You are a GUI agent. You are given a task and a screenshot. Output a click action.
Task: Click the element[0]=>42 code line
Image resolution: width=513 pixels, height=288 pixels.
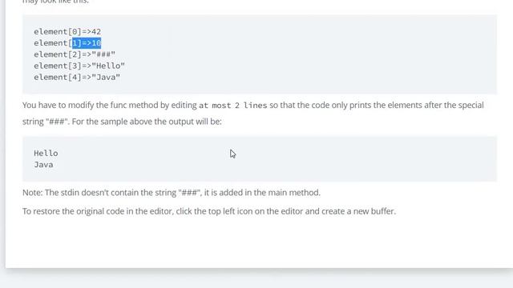[x=67, y=32]
